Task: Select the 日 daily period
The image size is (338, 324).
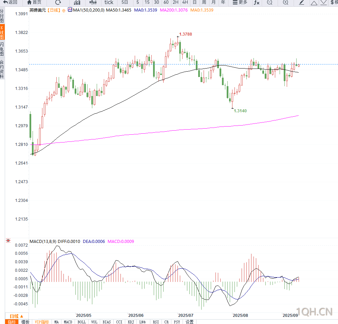Action: tap(194, 2)
